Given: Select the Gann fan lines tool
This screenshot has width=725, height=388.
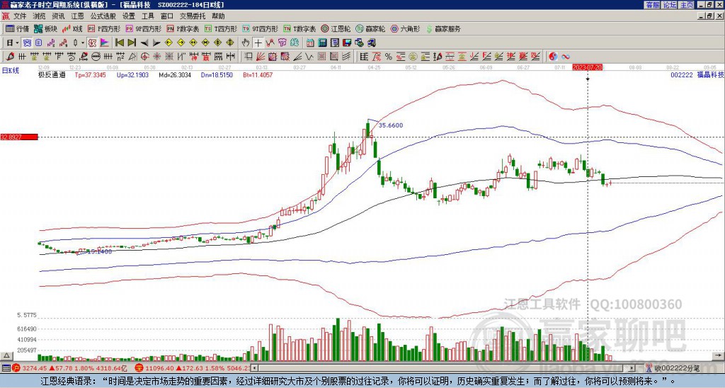Looking at the screenshot, I should (261, 57).
